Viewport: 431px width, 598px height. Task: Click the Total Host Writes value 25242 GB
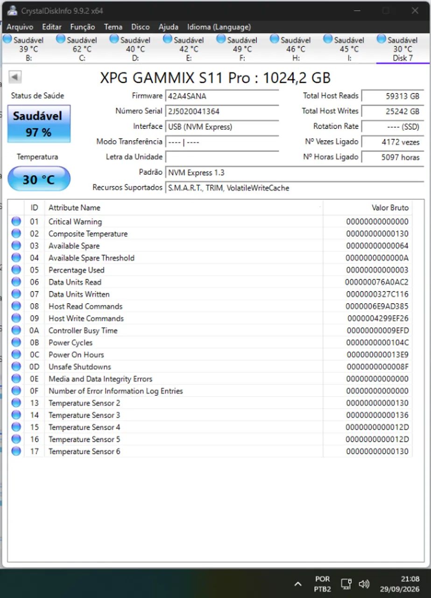coord(392,111)
